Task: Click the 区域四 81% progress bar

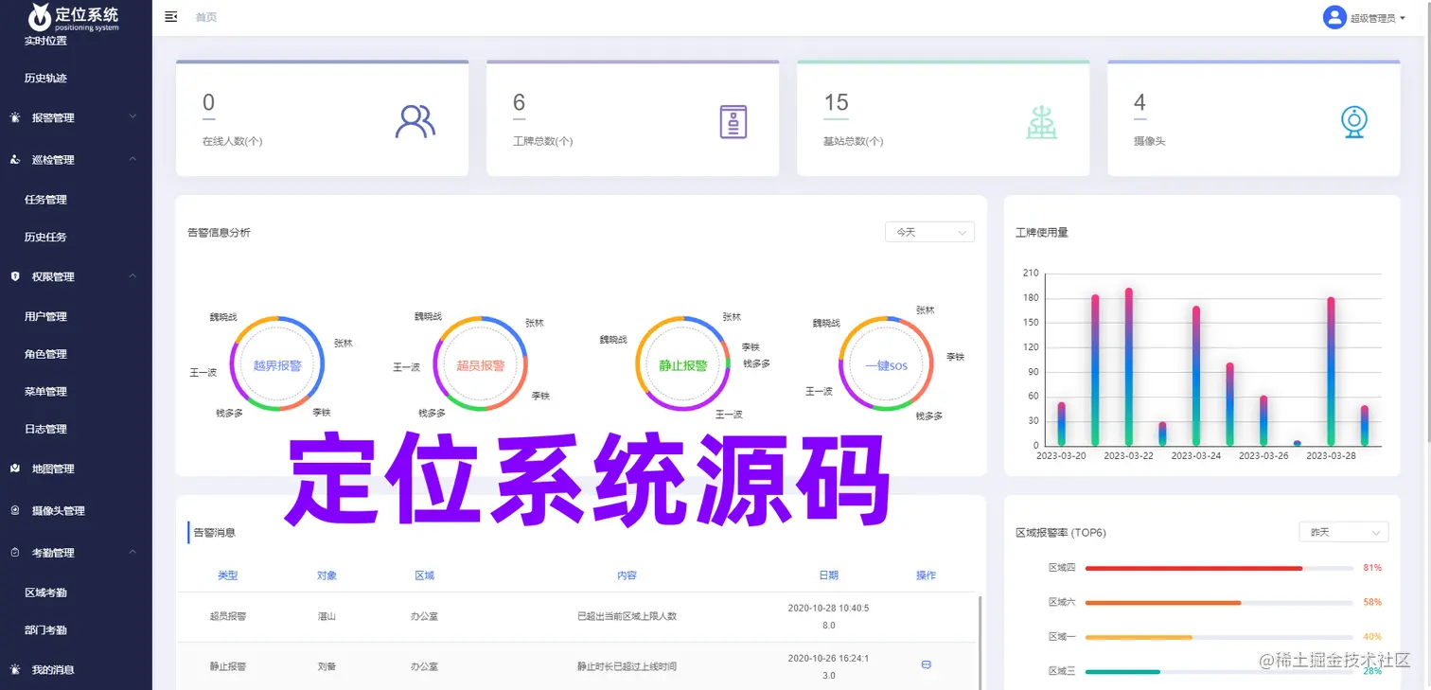Action: pyautogui.click(x=1192, y=568)
